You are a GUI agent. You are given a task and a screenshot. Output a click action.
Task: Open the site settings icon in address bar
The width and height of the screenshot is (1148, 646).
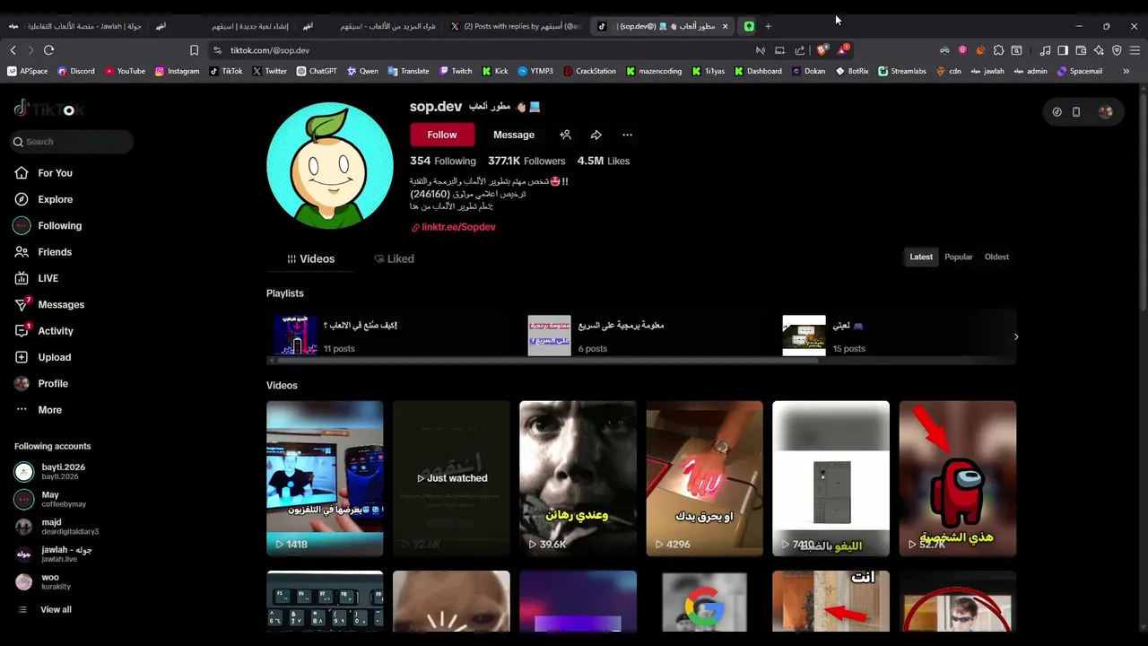click(217, 50)
